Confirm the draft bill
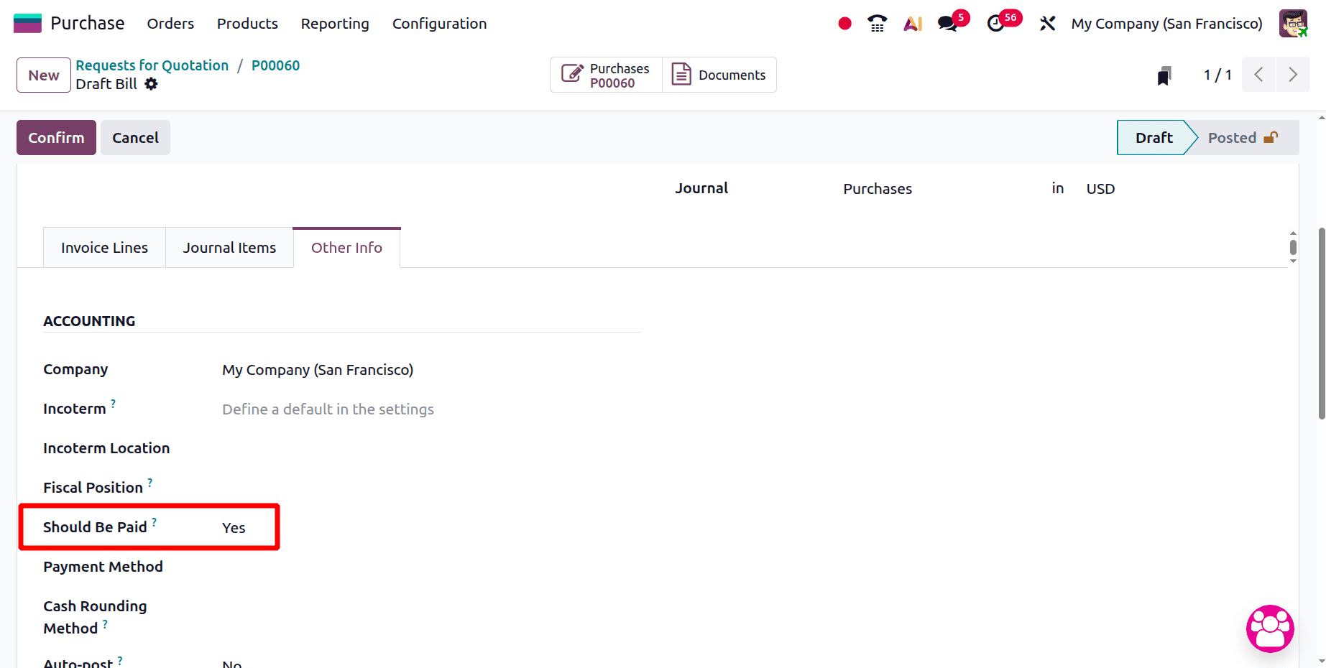Viewport: 1326px width, 668px height. coord(55,137)
